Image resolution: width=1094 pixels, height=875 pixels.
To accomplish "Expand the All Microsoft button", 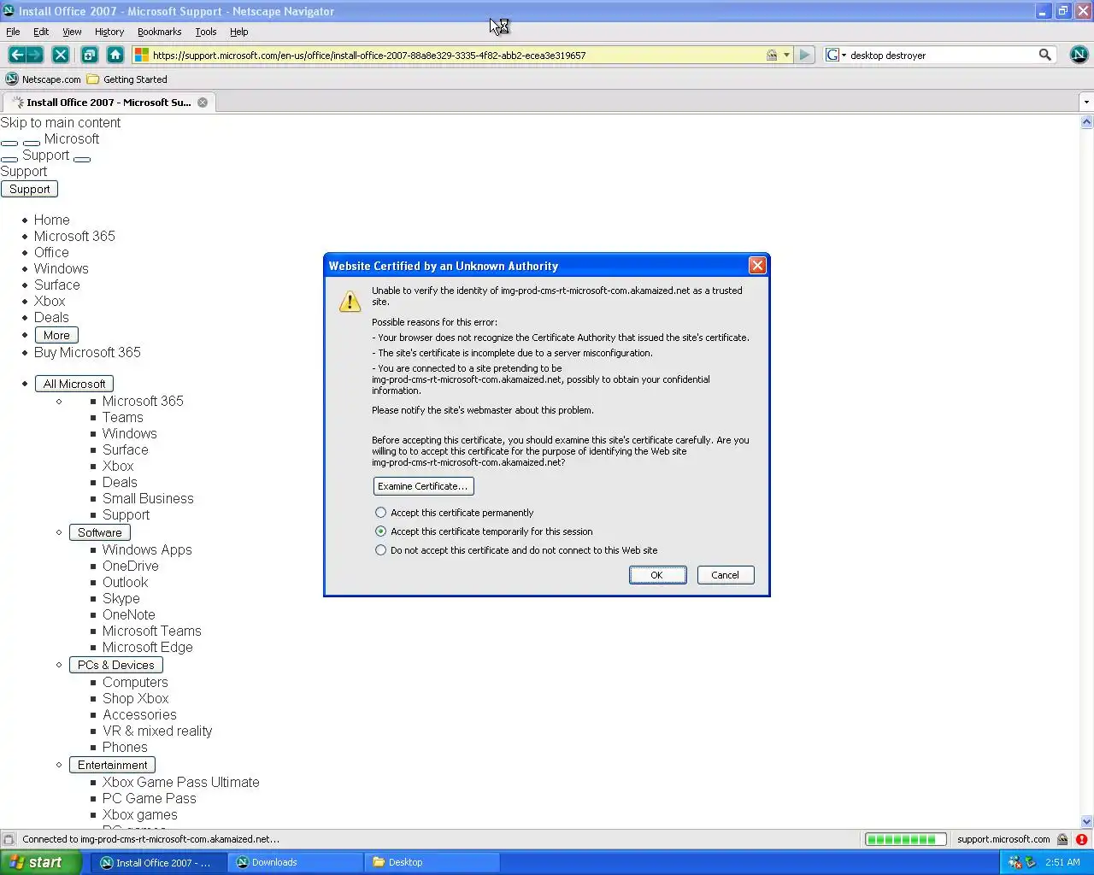I will click(x=74, y=384).
